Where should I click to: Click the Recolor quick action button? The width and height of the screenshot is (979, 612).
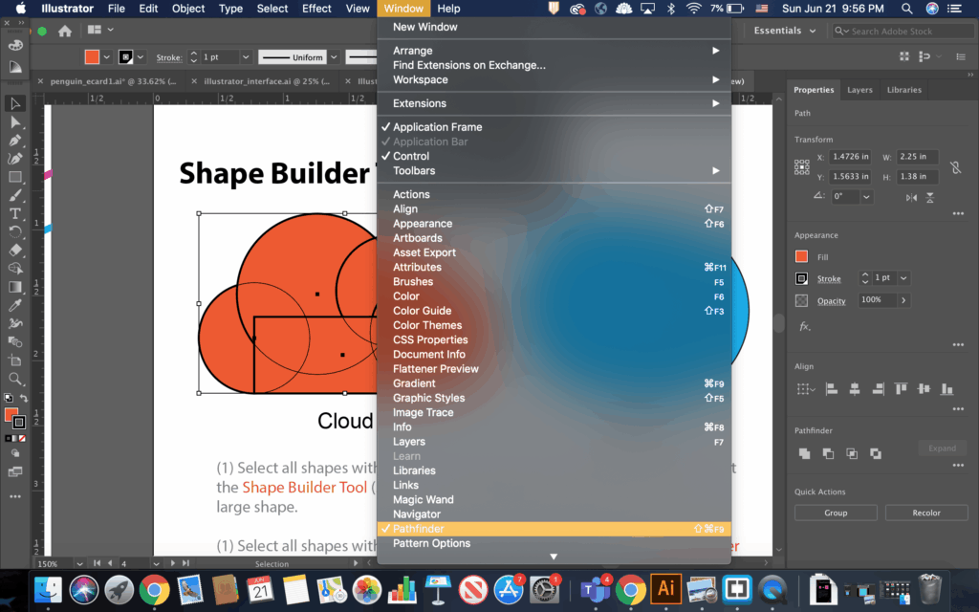point(926,513)
